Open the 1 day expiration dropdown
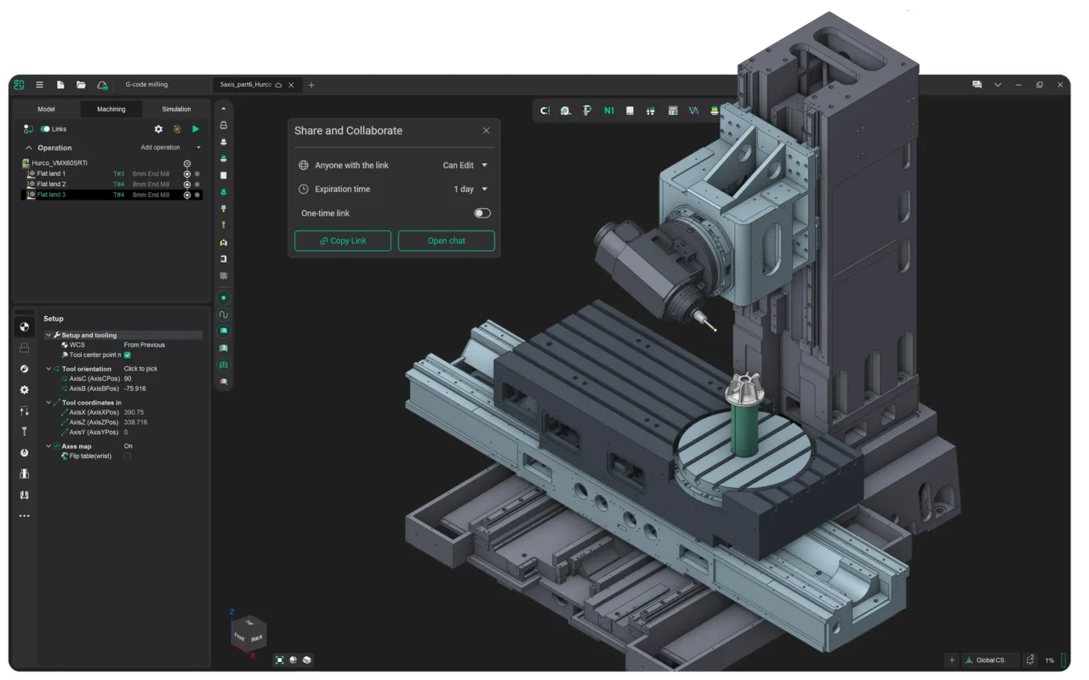Screen dimensions: 1089x680 pyautogui.click(x=470, y=190)
